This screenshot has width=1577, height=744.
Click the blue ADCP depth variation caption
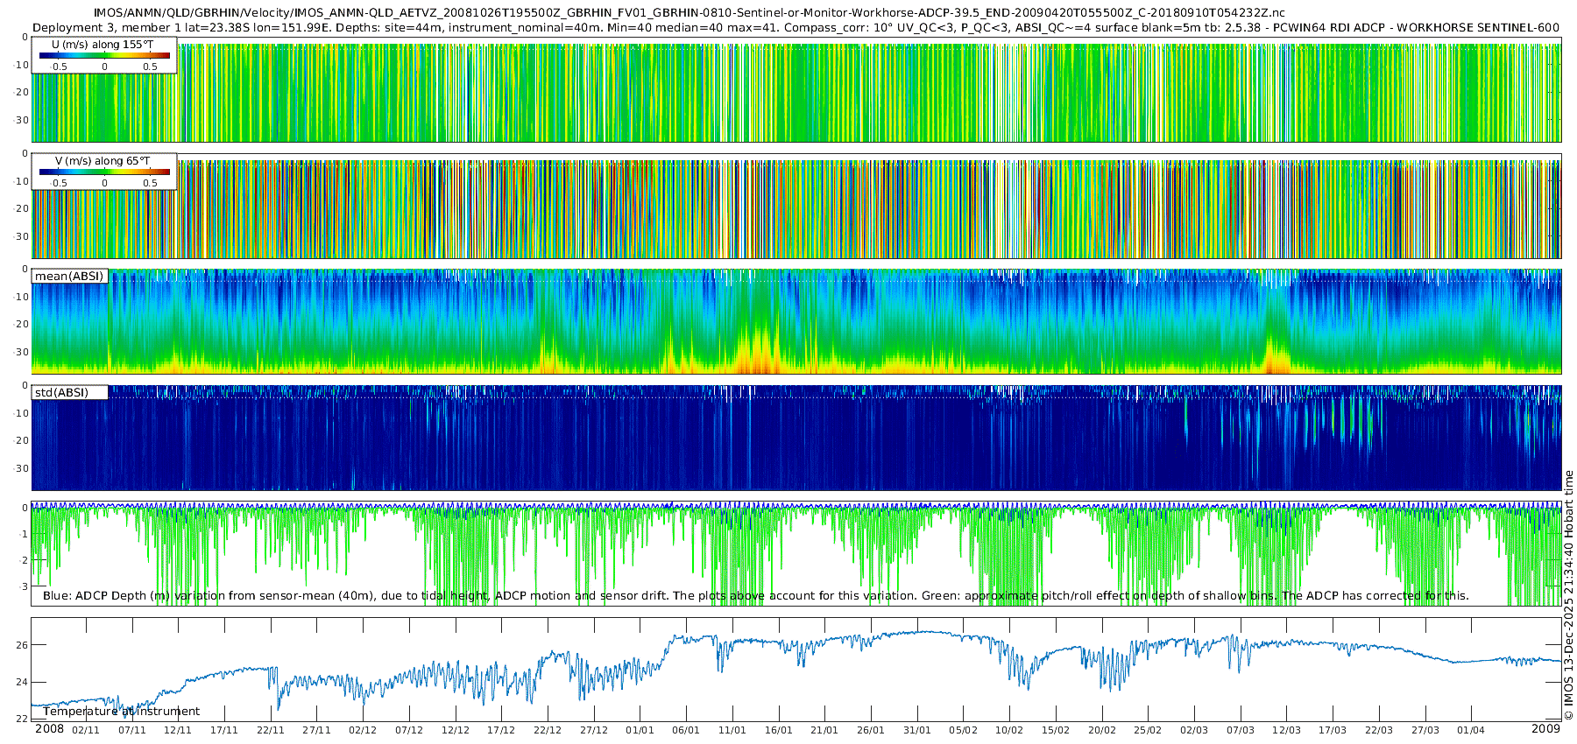tap(755, 596)
